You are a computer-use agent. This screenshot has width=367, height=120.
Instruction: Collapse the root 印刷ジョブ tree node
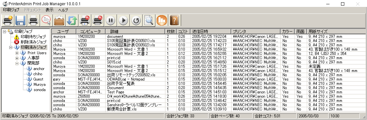click(x=5, y=32)
